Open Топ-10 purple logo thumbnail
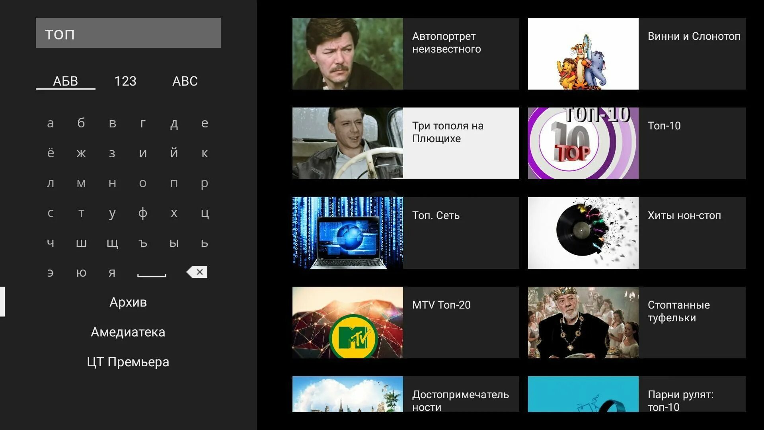 tap(583, 143)
